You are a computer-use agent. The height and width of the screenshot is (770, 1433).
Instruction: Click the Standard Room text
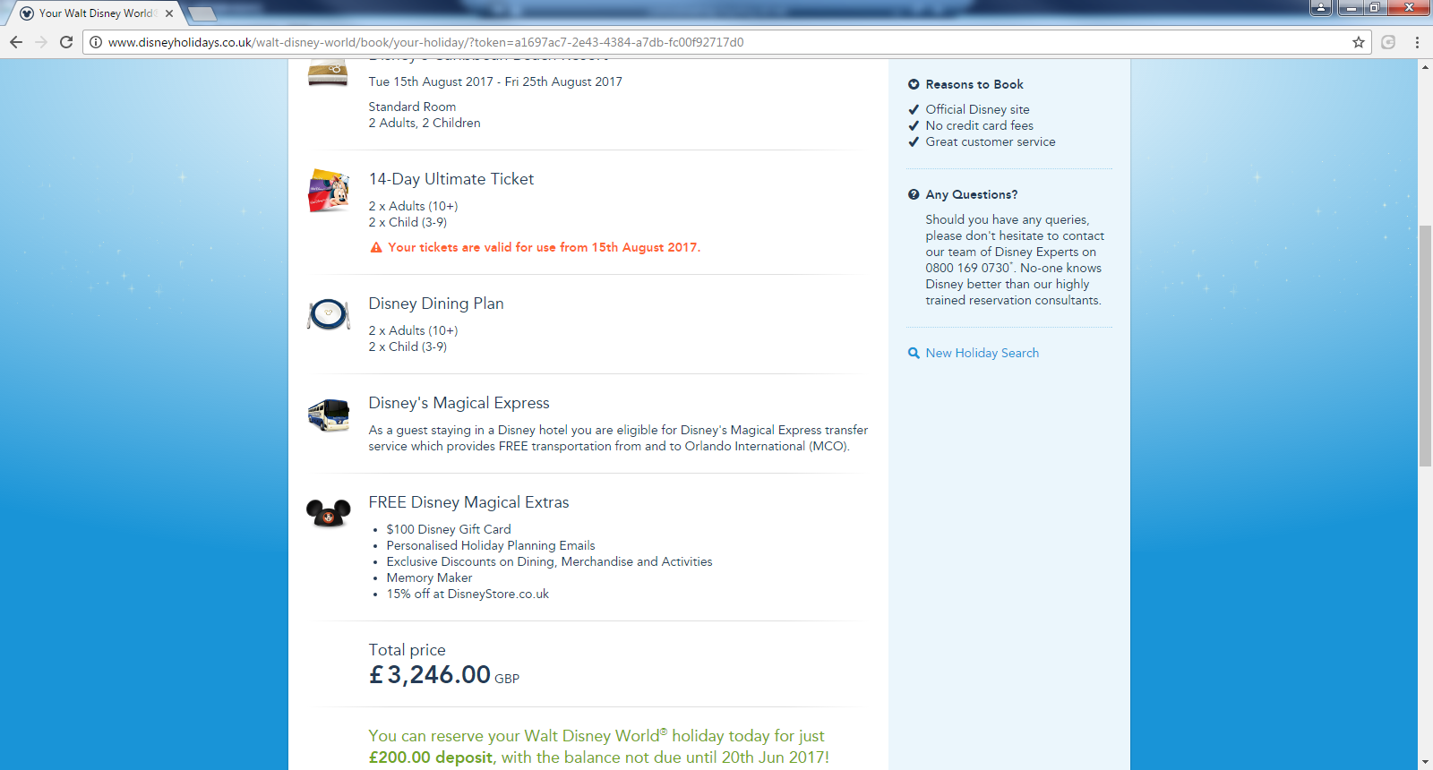(412, 107)
